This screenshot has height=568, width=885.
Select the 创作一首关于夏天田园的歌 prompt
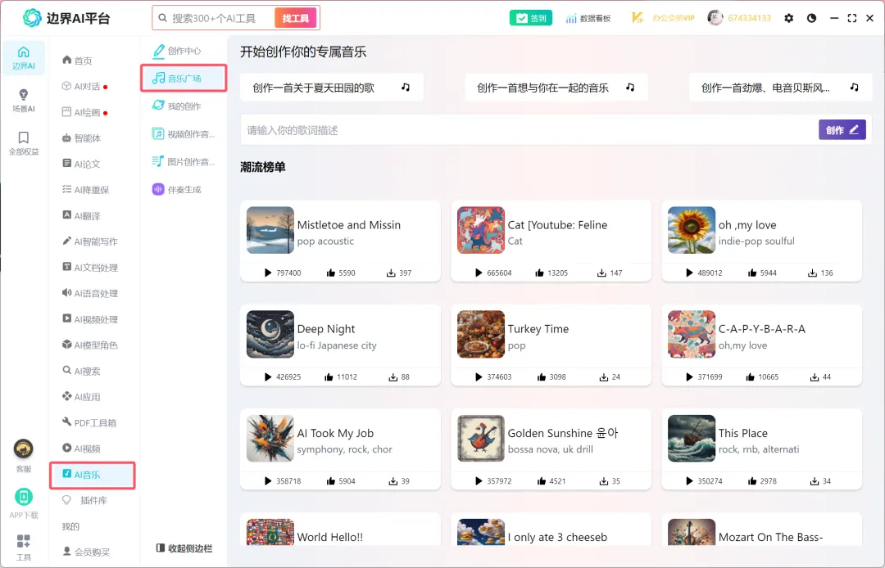click(332, 88)
